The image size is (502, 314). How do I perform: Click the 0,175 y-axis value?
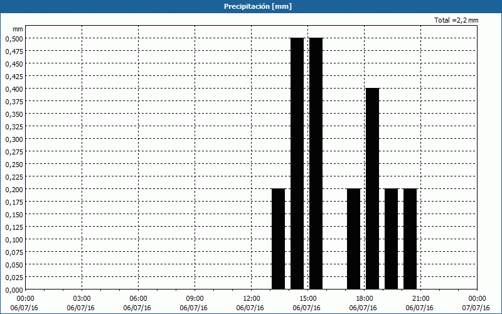coord(14,202)
